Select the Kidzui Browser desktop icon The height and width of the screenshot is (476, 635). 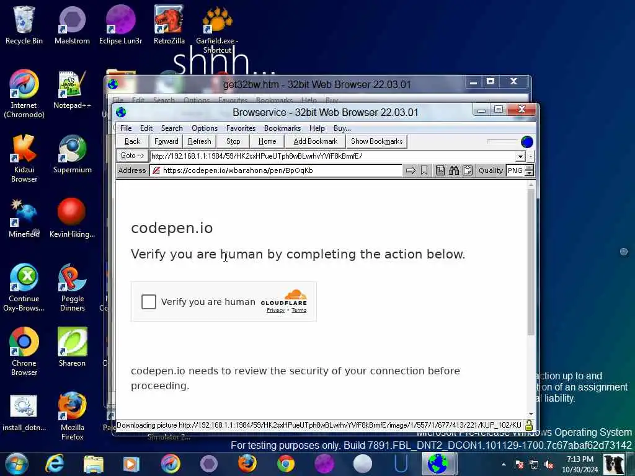(x=24, y=158)
